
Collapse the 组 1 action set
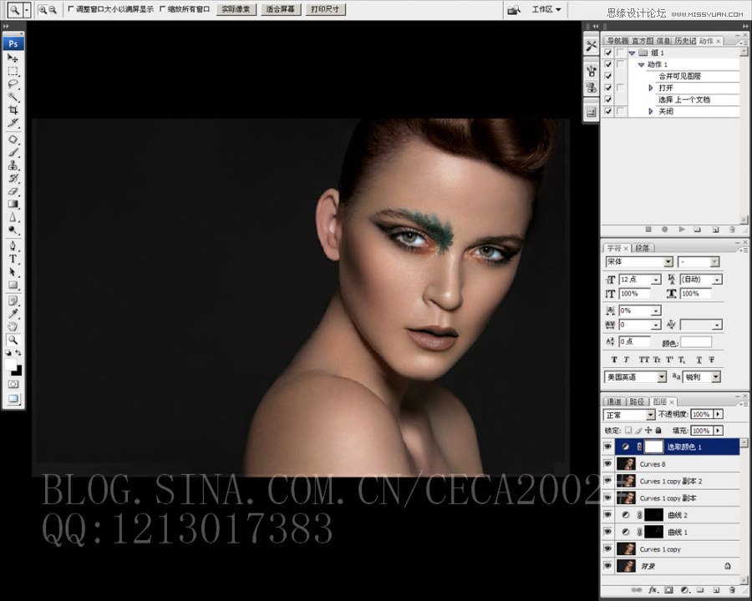coord(633,53)
